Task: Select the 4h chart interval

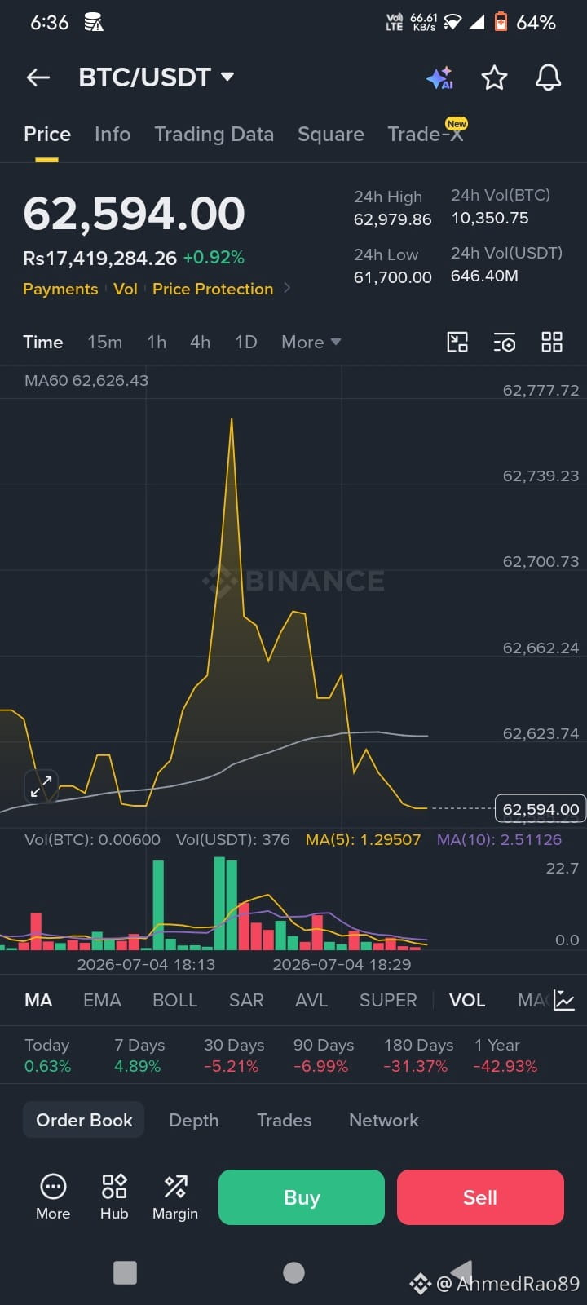Action: tap(201, 342)
